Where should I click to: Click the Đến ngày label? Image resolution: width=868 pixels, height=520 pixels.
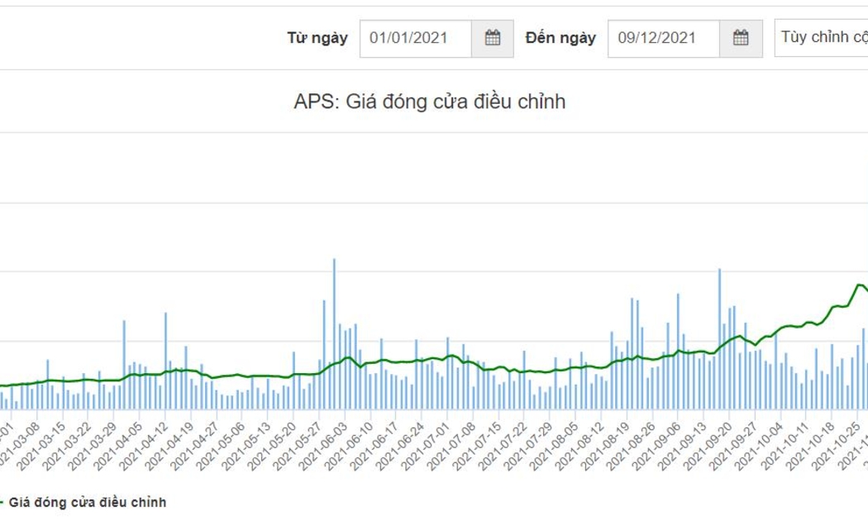[x=560, y=38]
